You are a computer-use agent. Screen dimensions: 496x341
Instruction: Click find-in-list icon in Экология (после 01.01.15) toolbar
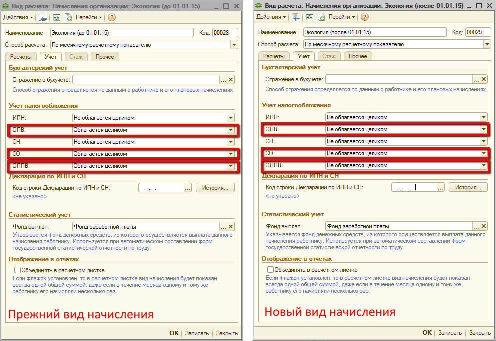pos(296,17)
